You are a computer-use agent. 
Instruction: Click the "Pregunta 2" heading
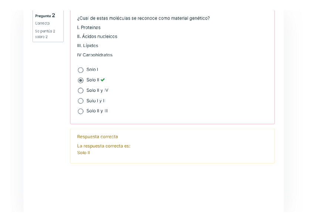click(45, 16)
